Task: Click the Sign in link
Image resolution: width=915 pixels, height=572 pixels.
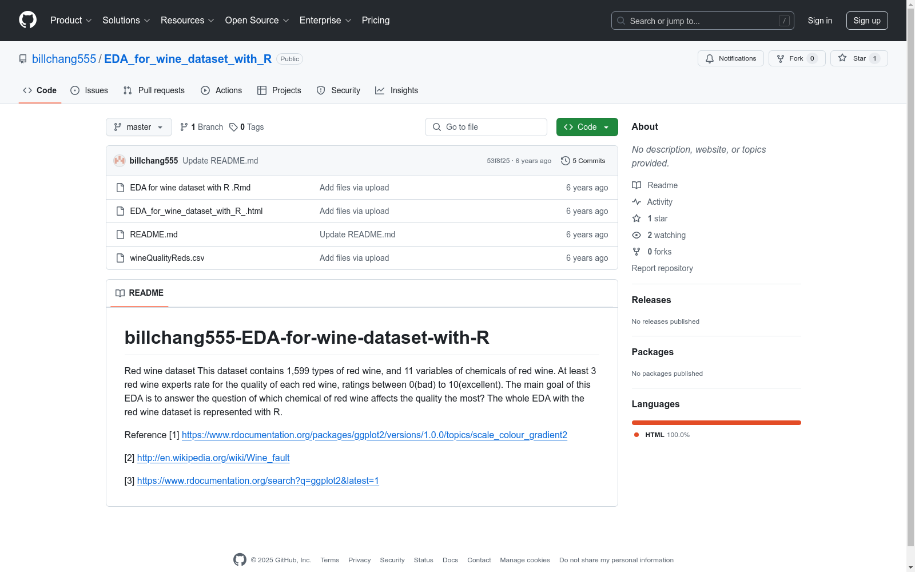Action: tap(819, 21)
